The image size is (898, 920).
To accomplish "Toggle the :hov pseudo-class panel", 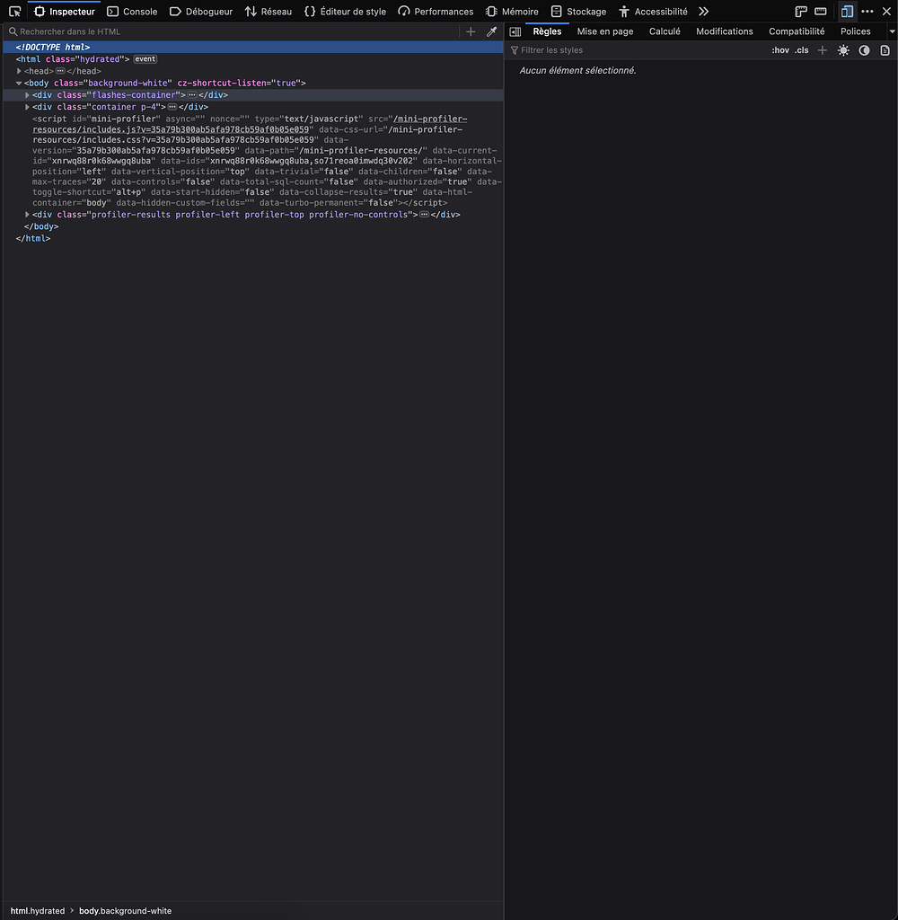I will (780, 50).
